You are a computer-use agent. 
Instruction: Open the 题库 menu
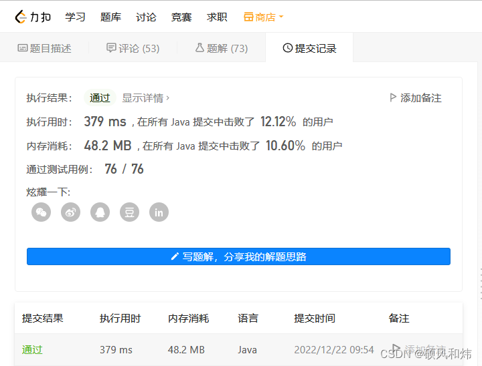(x=110, y=17)
